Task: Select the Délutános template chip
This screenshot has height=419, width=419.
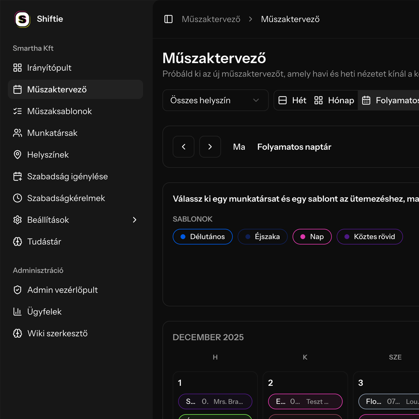Action: pyautogui.click(x=203, y=237)
